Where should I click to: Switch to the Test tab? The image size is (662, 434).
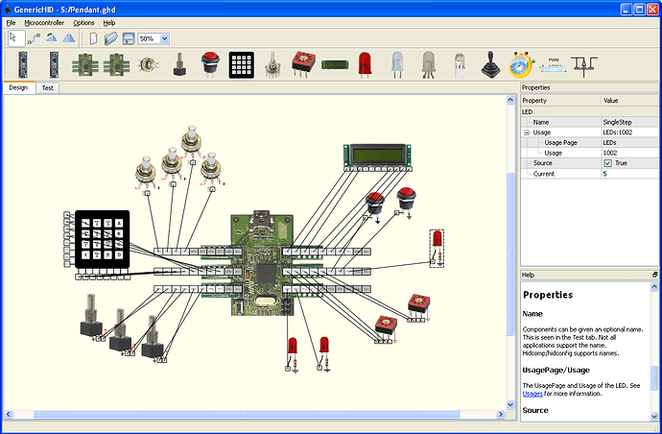point(48,87)
